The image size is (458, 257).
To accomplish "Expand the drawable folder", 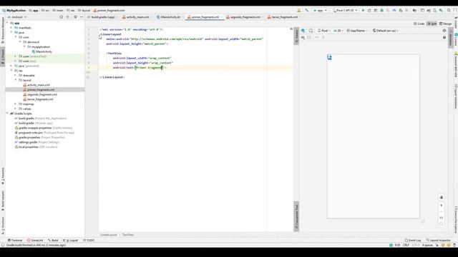I will (x=16, y=76).
